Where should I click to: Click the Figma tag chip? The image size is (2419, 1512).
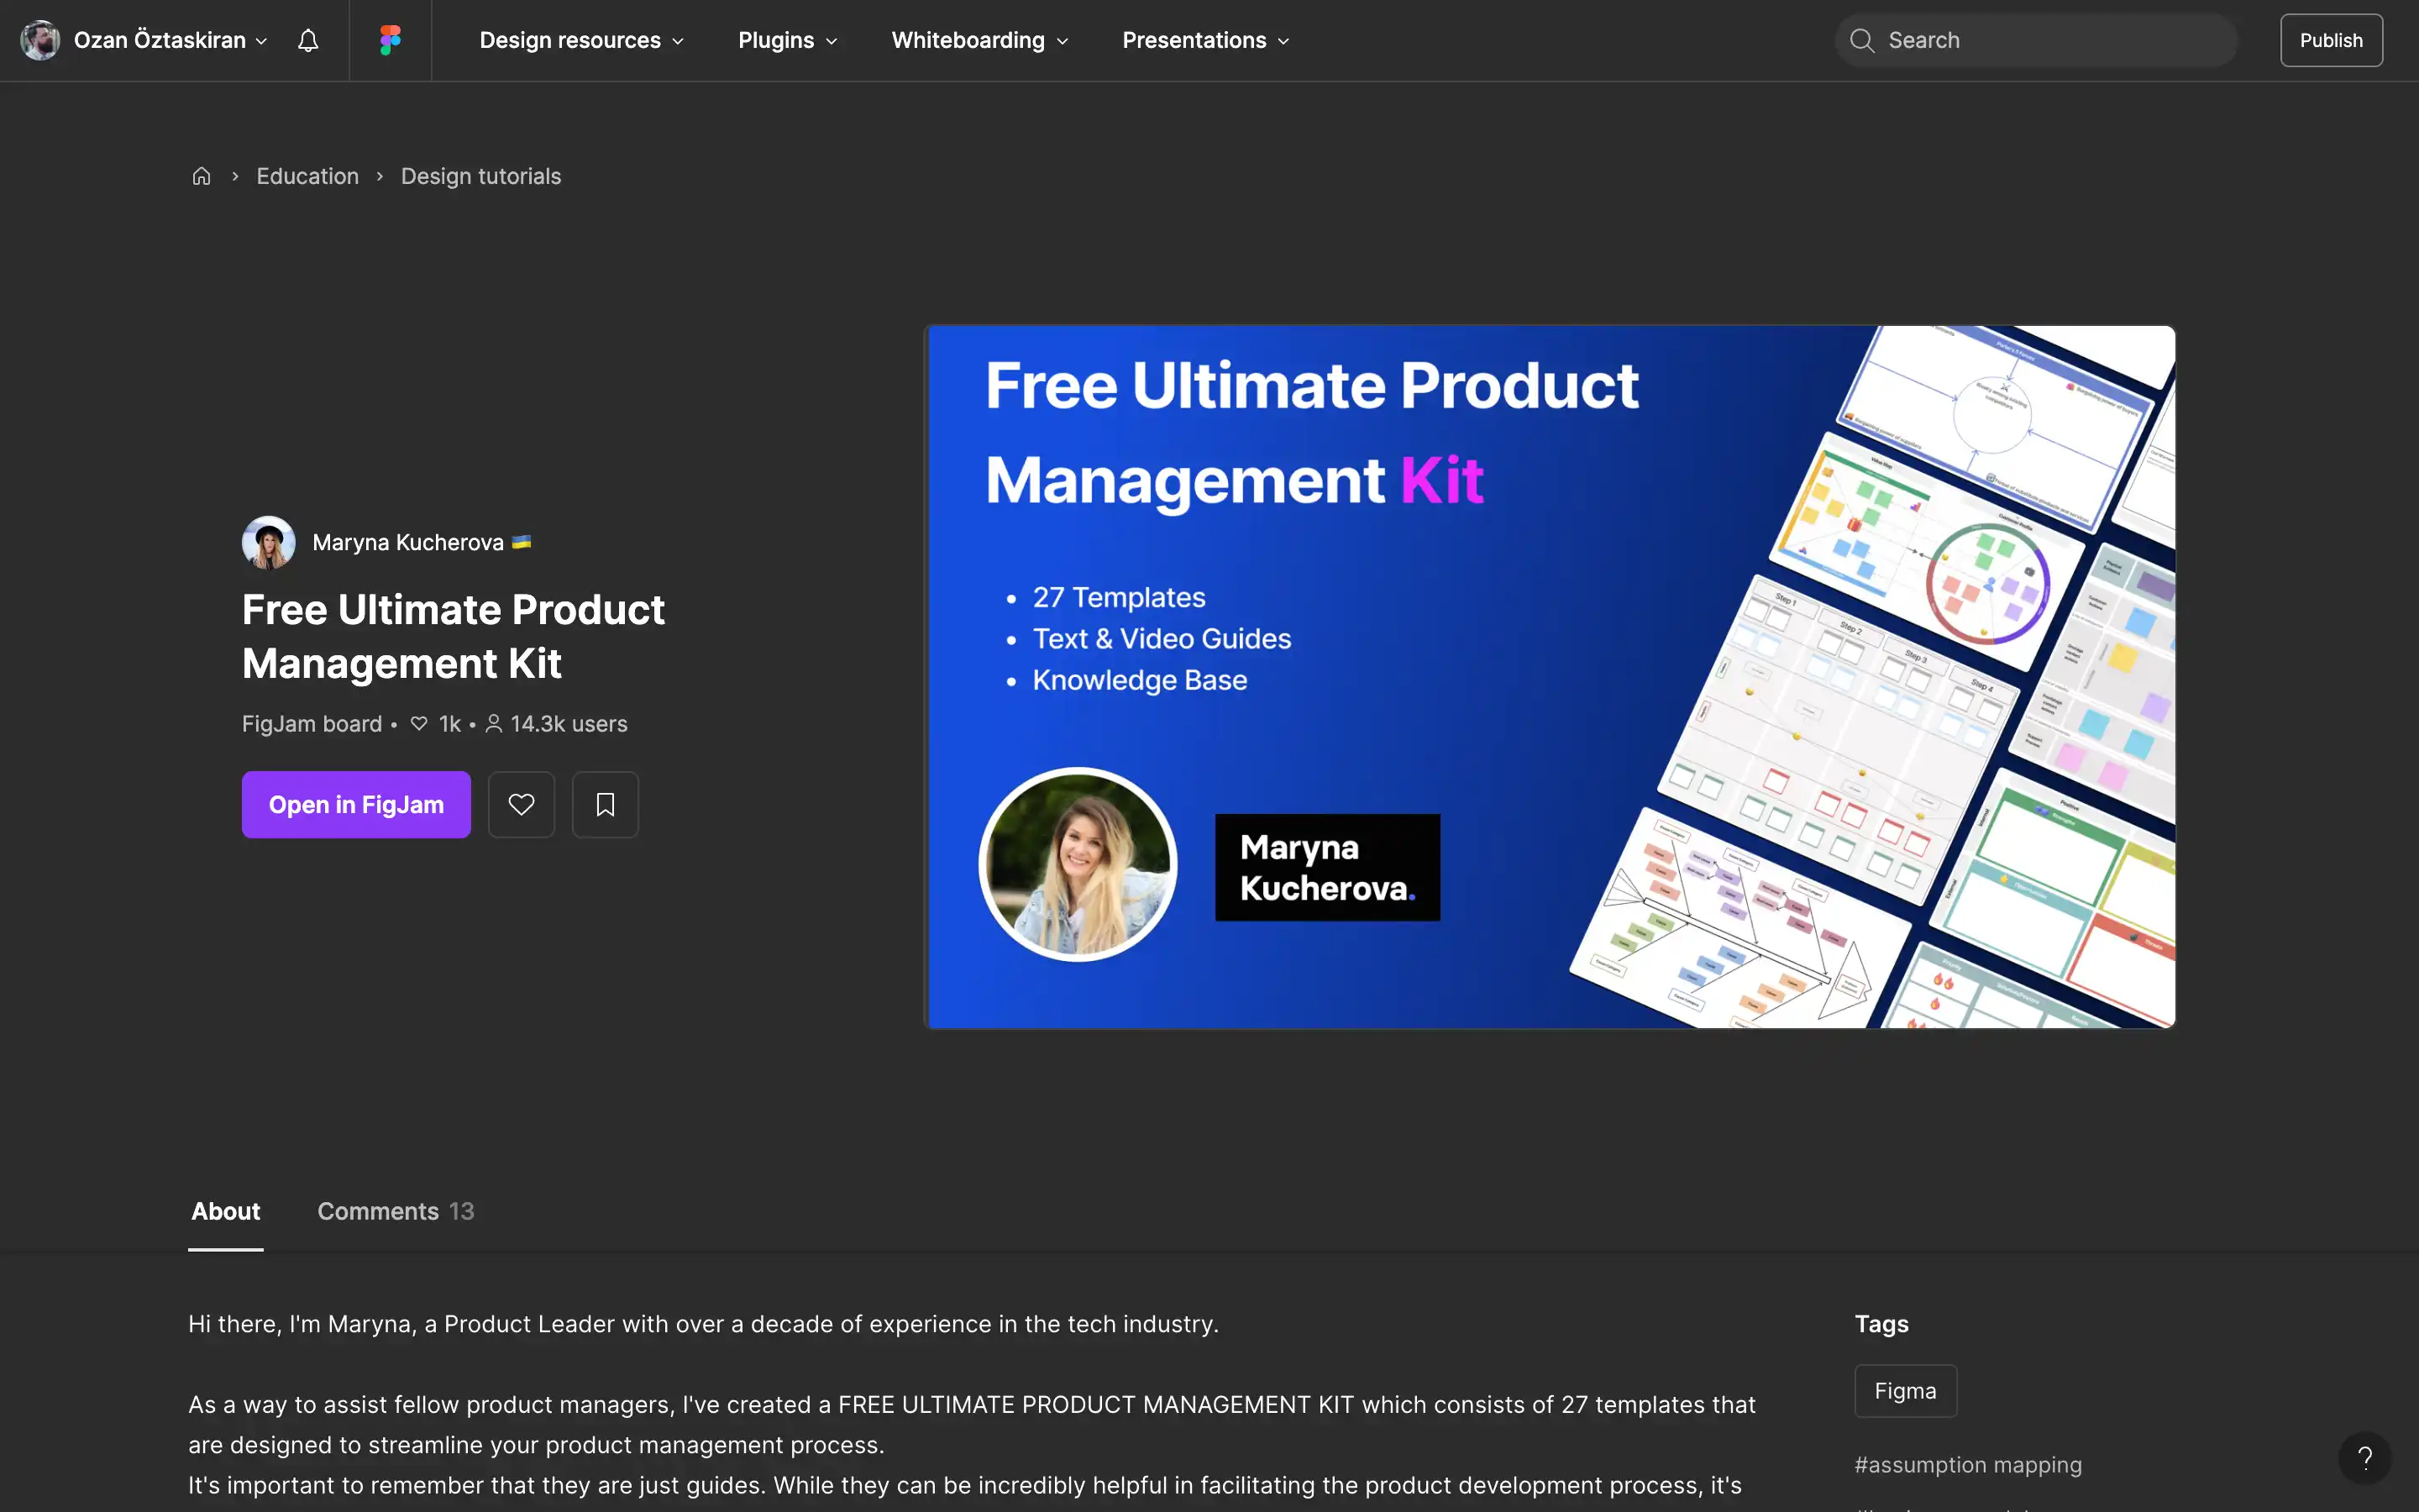click(1905, 1390)
